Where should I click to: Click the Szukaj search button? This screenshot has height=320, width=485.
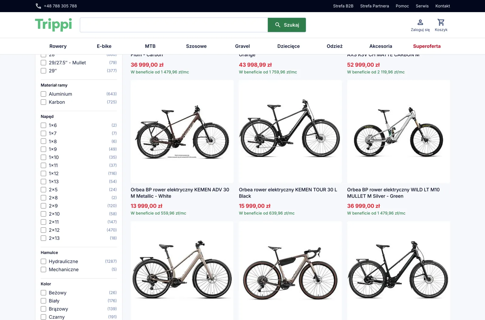(x=287, y=25)
